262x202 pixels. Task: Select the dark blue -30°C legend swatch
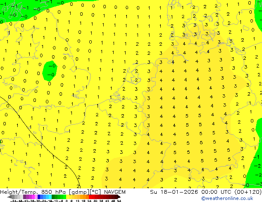39,197
